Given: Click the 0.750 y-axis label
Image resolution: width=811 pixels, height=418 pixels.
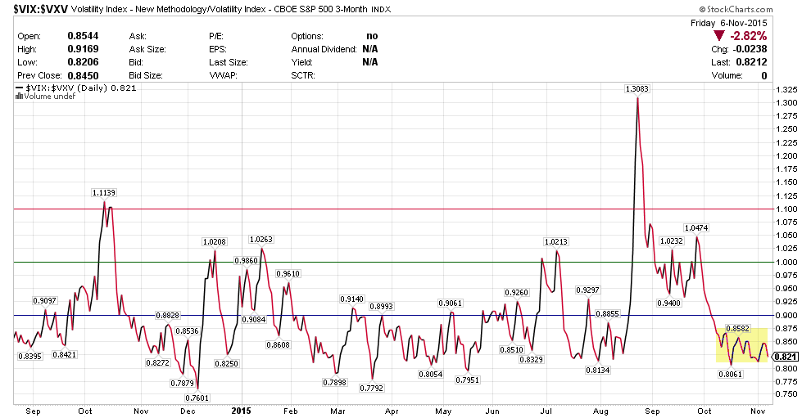Looking at the screenshot, I should tap(786, 395).
